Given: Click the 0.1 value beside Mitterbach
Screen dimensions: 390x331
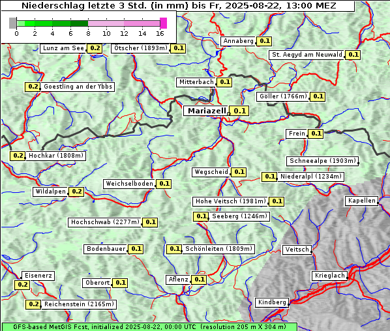Looking at the screenshot, I should click(224, 82).
